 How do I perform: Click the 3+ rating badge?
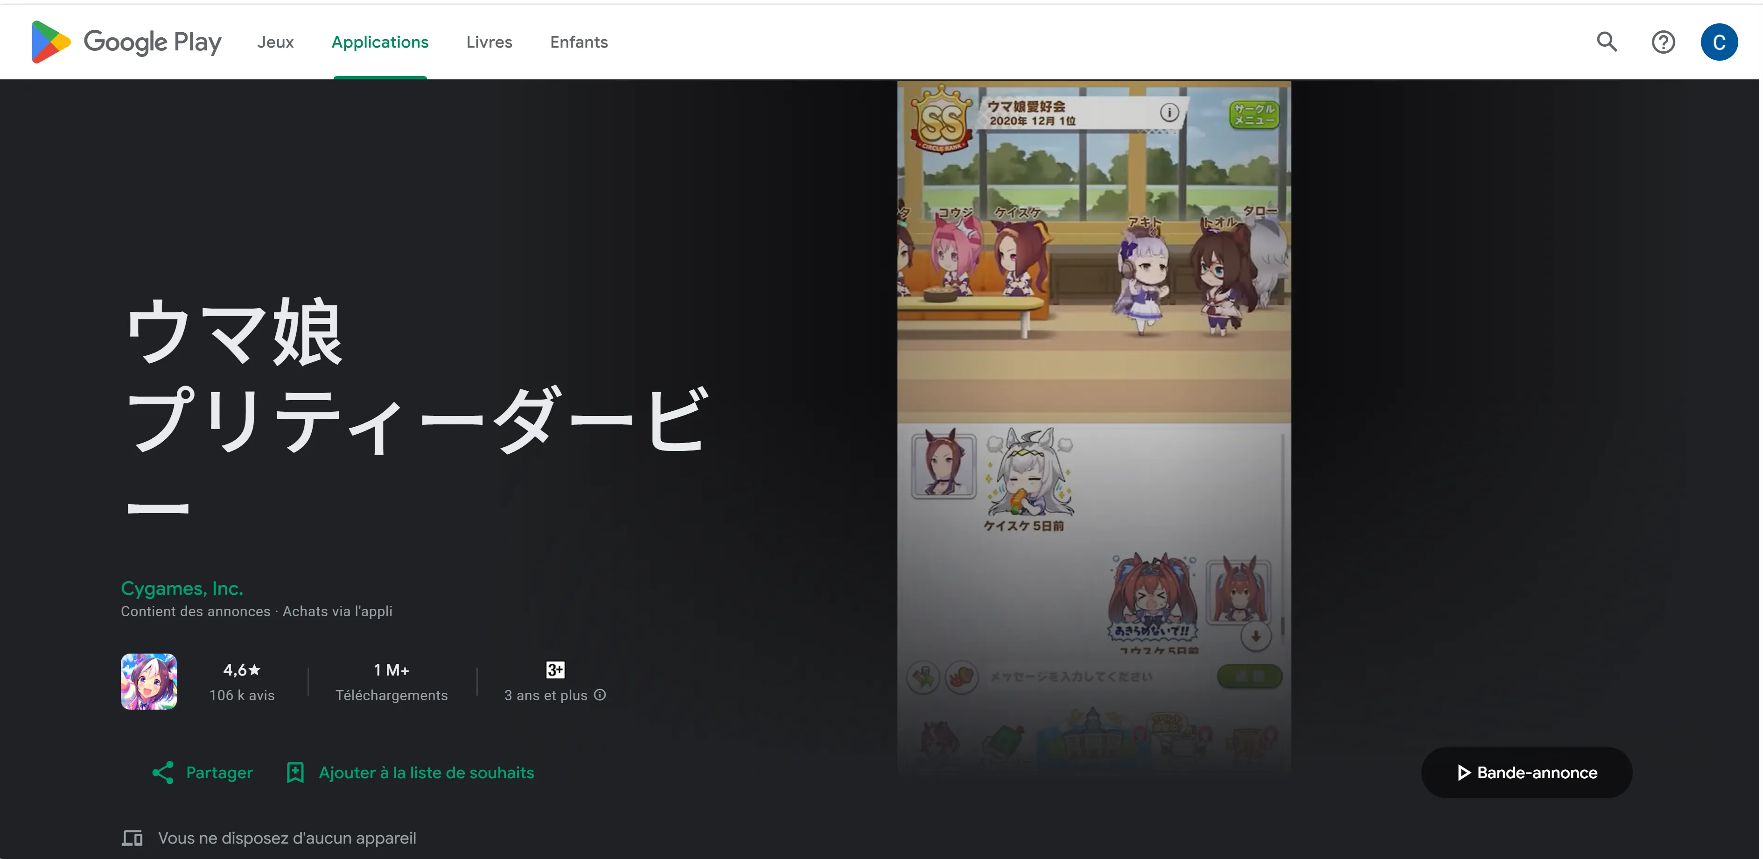point(555,669)
